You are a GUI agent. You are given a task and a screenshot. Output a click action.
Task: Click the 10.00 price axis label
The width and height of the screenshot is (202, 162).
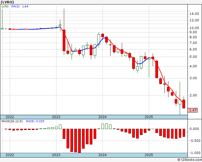click(194, 28)
